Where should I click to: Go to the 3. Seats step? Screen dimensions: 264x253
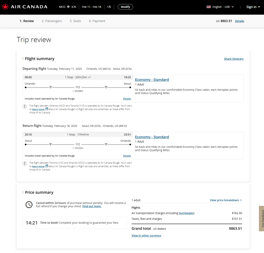point(75,21)
